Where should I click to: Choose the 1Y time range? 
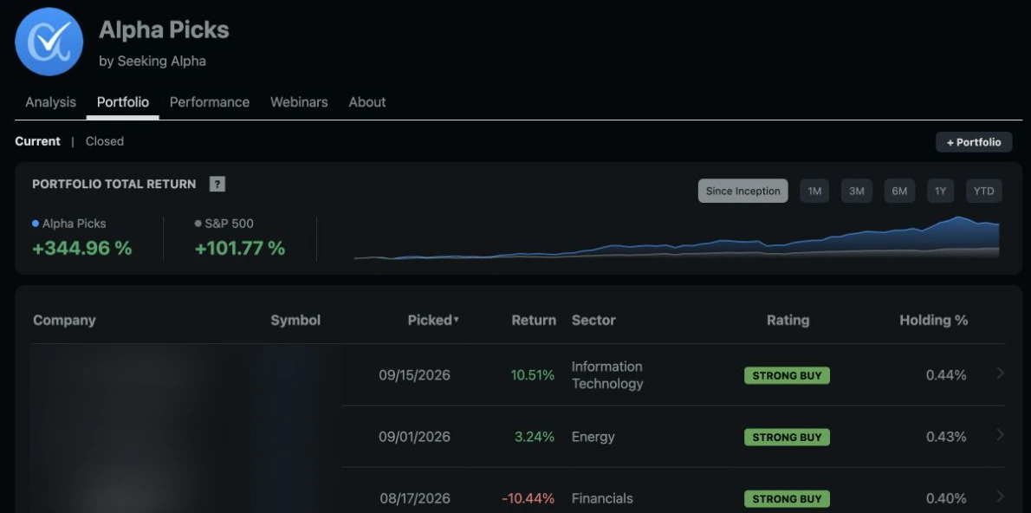940,191
